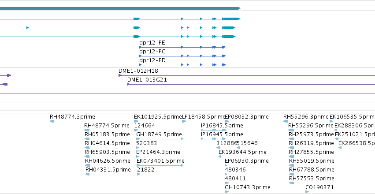Select the CO190371 feature label
The height and width of the screenshot is (194, 375).
point(319,187)
